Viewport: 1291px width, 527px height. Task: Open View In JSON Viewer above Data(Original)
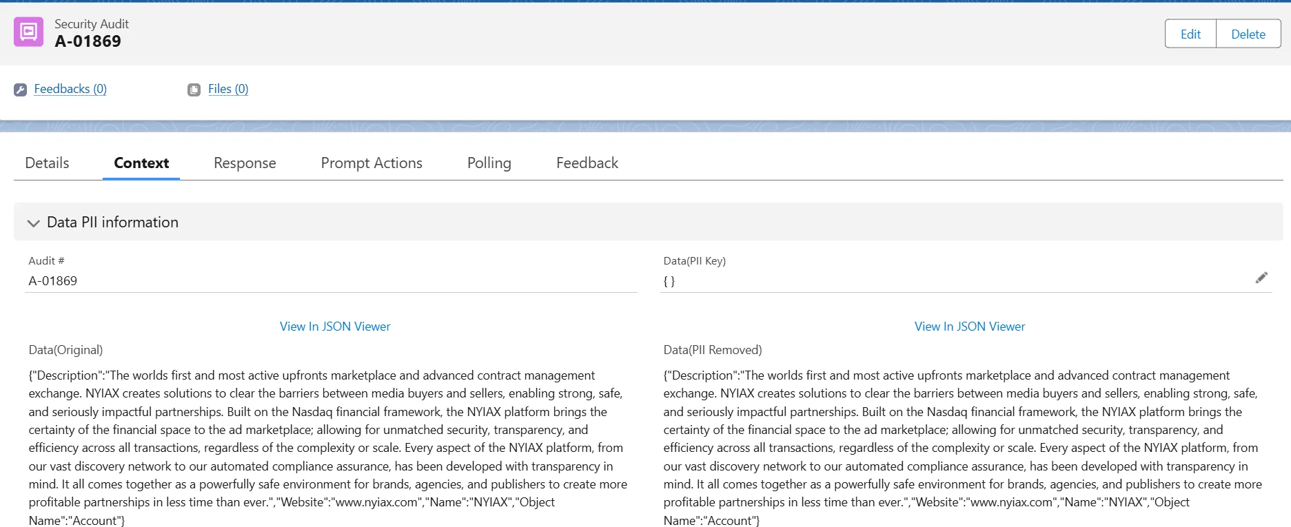(335, 327)
